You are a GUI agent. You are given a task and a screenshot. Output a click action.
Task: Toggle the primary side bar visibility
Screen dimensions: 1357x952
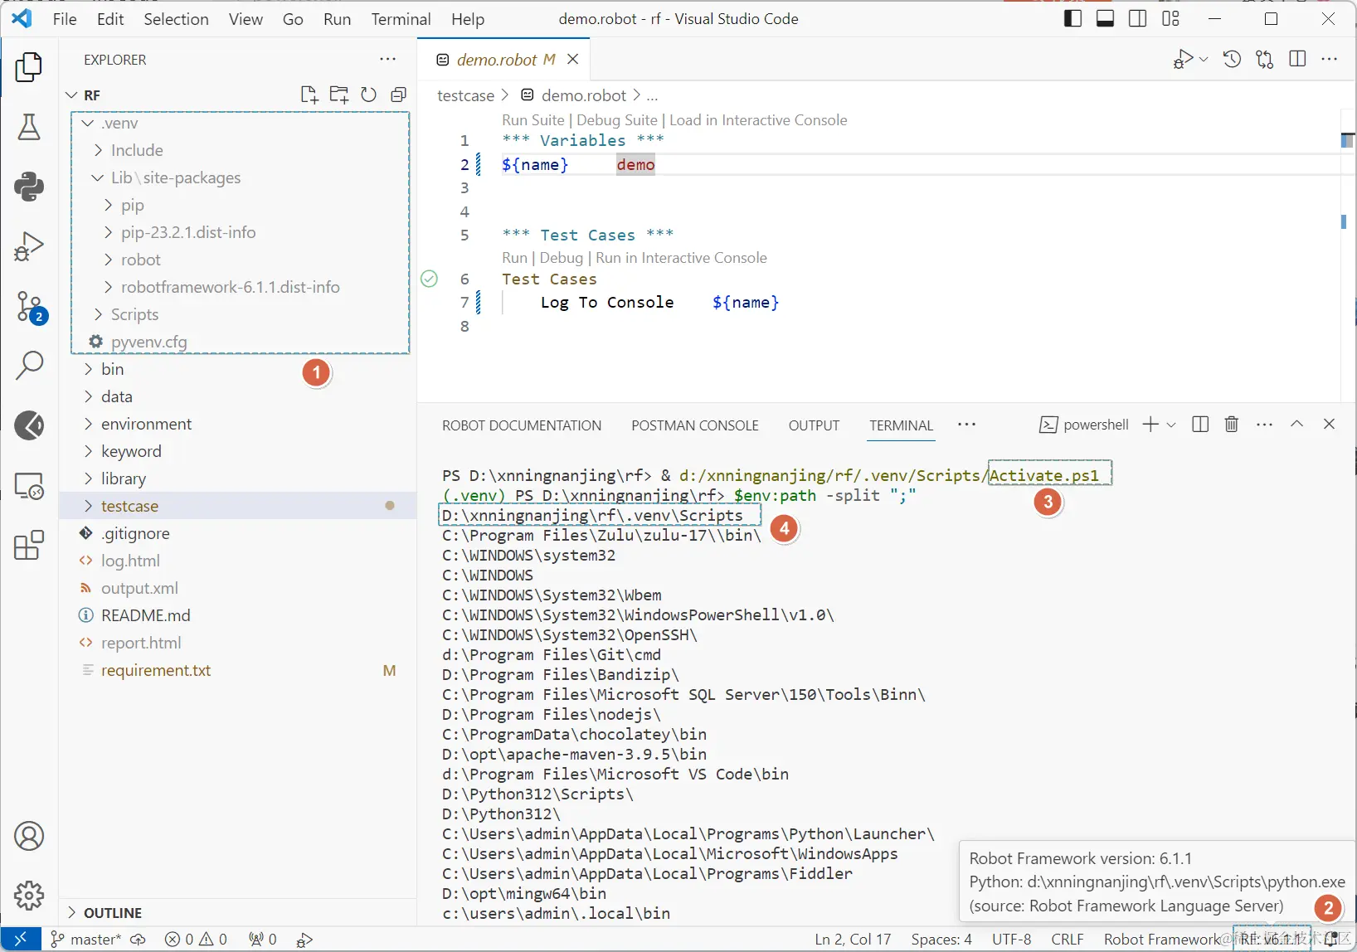[1072, 18]
